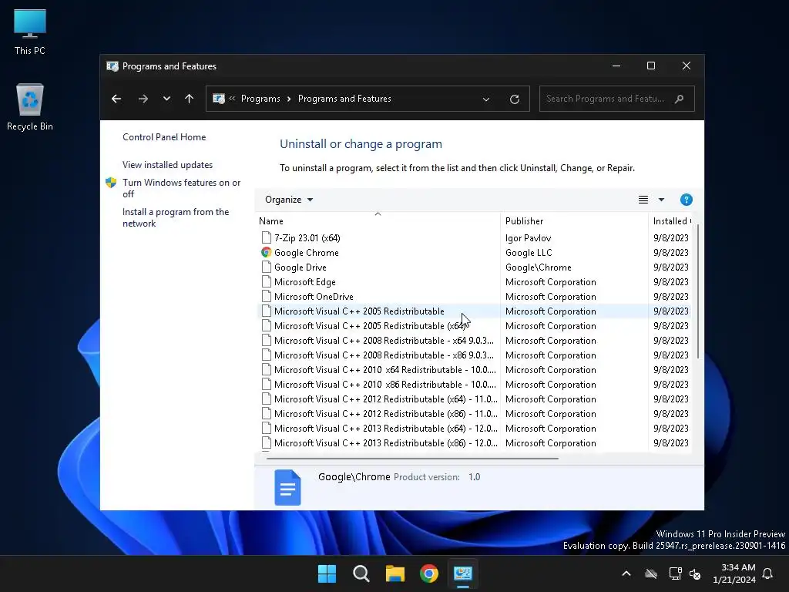Open This PC desktop icon

(30, 32)
